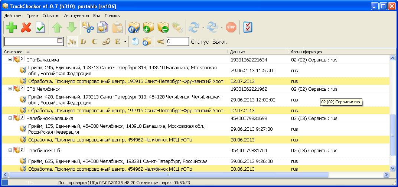The width and height of the screenshot is (398, 187).
Task: Collapse the Челябинск-СПб tree node
Action: [10, 151]
